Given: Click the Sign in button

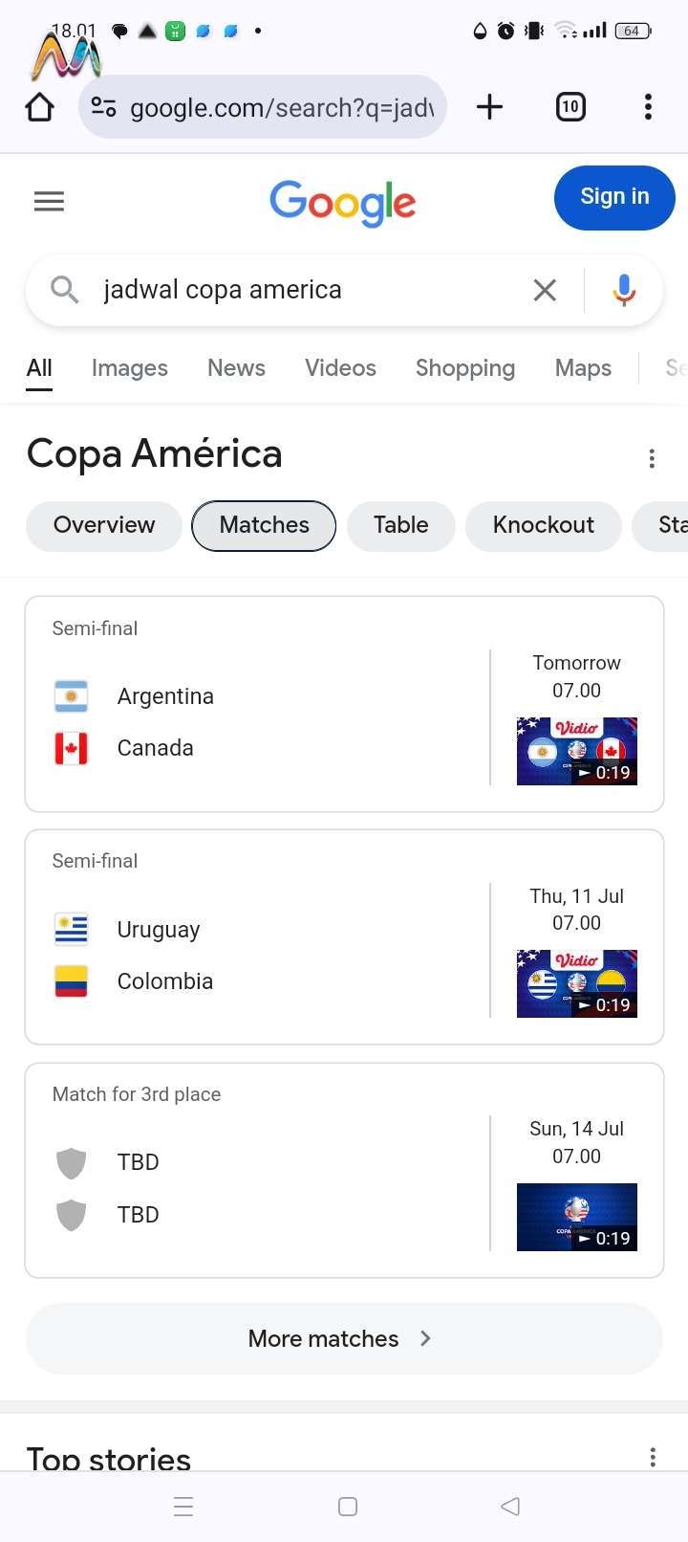Looking at the screenshot, I should [614, 197].
